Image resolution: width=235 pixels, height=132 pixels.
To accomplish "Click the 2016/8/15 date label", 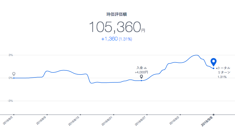I will [74, 121].
